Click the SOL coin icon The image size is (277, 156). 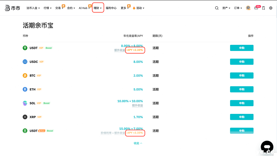click(x=25, y=103)
